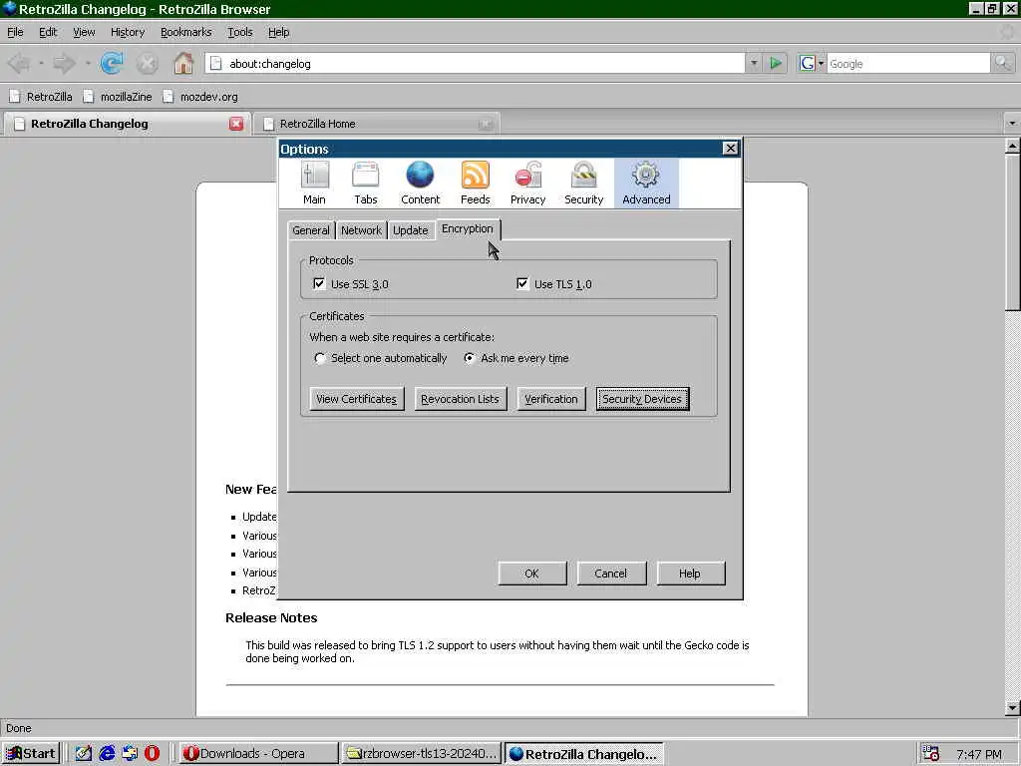Screen dimensions: 1021x766
Task: Open the History menu
Action: (x=128, y=32)
